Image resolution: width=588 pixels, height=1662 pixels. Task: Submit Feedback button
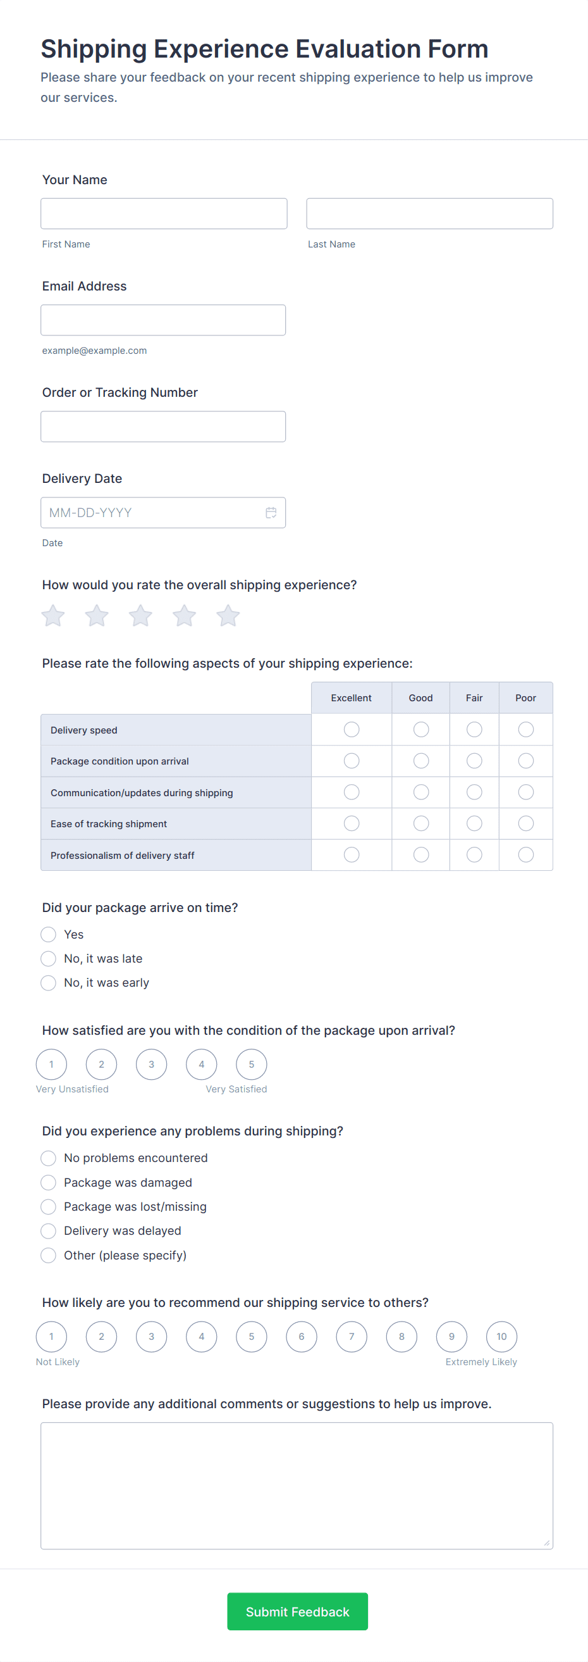click(297, 1611)
